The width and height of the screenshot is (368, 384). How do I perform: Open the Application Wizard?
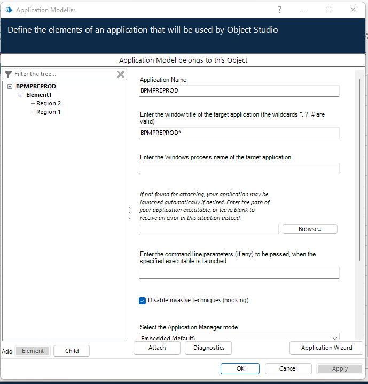[x=326, y=348]
